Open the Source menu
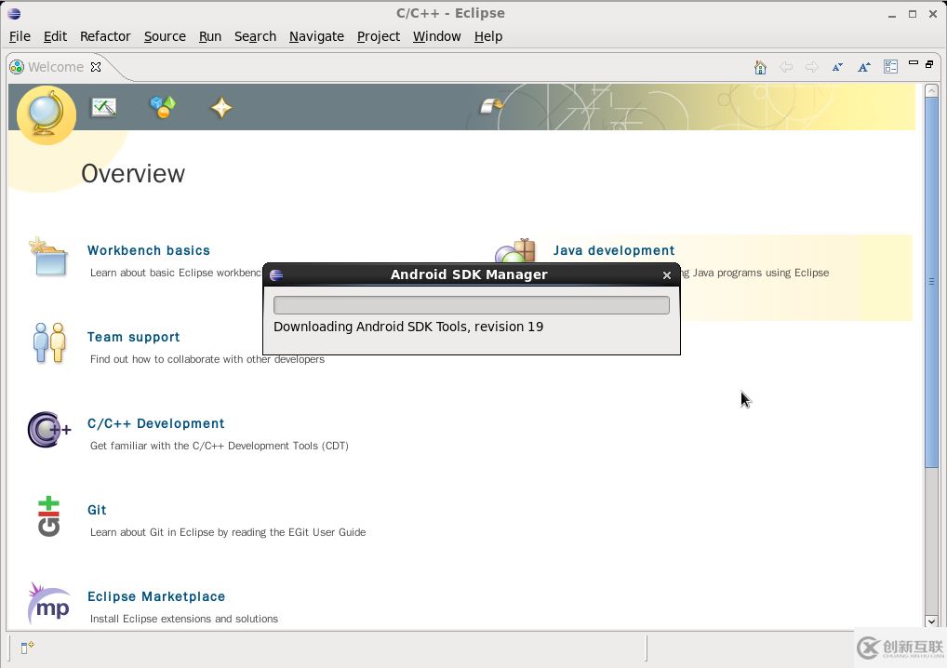The width and height of the screenshot is (947, 668). click(x=165, y=36)
